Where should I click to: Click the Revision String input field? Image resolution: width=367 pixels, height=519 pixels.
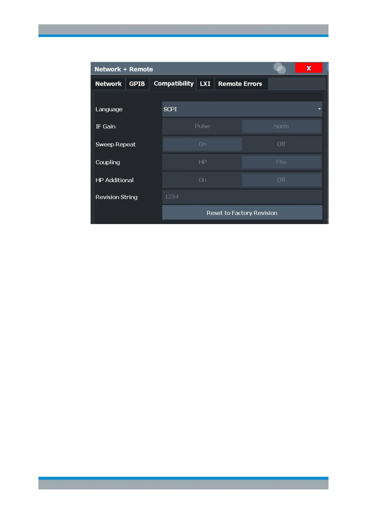point(242,197)
